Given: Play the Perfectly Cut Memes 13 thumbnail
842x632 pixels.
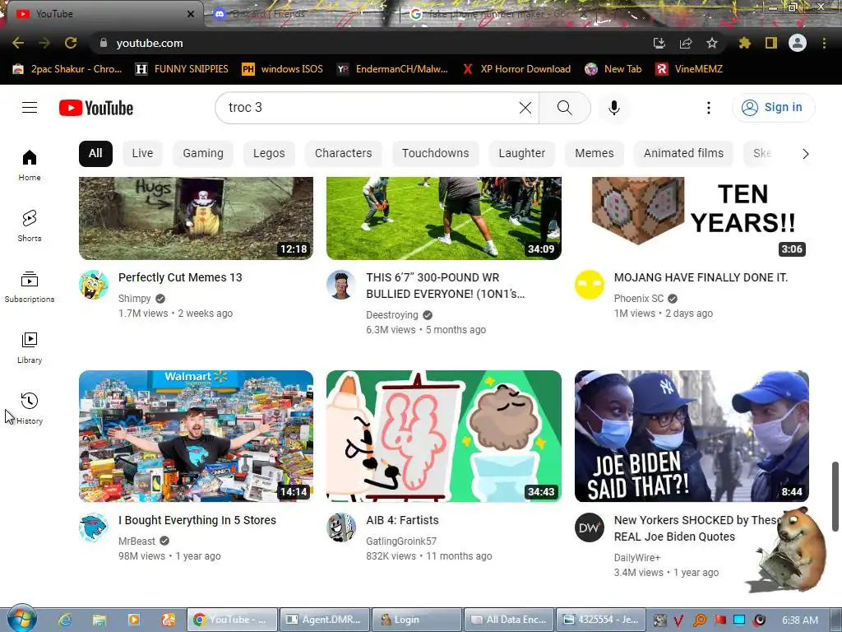Looking at the screenshot, I should pyautogui.click(x=196, y=218).
